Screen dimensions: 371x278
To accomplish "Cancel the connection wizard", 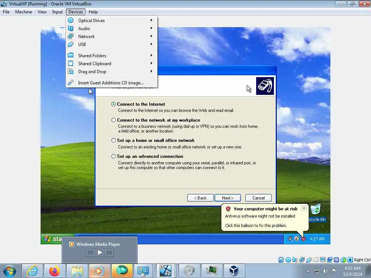I will (x=258, y=198).
